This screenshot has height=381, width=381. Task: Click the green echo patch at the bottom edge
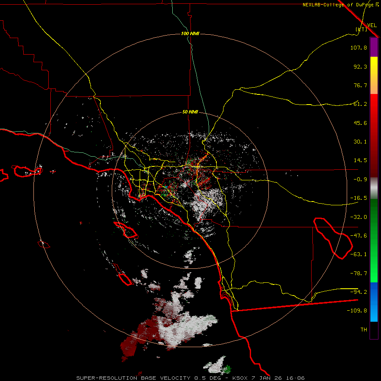[227, 369]
